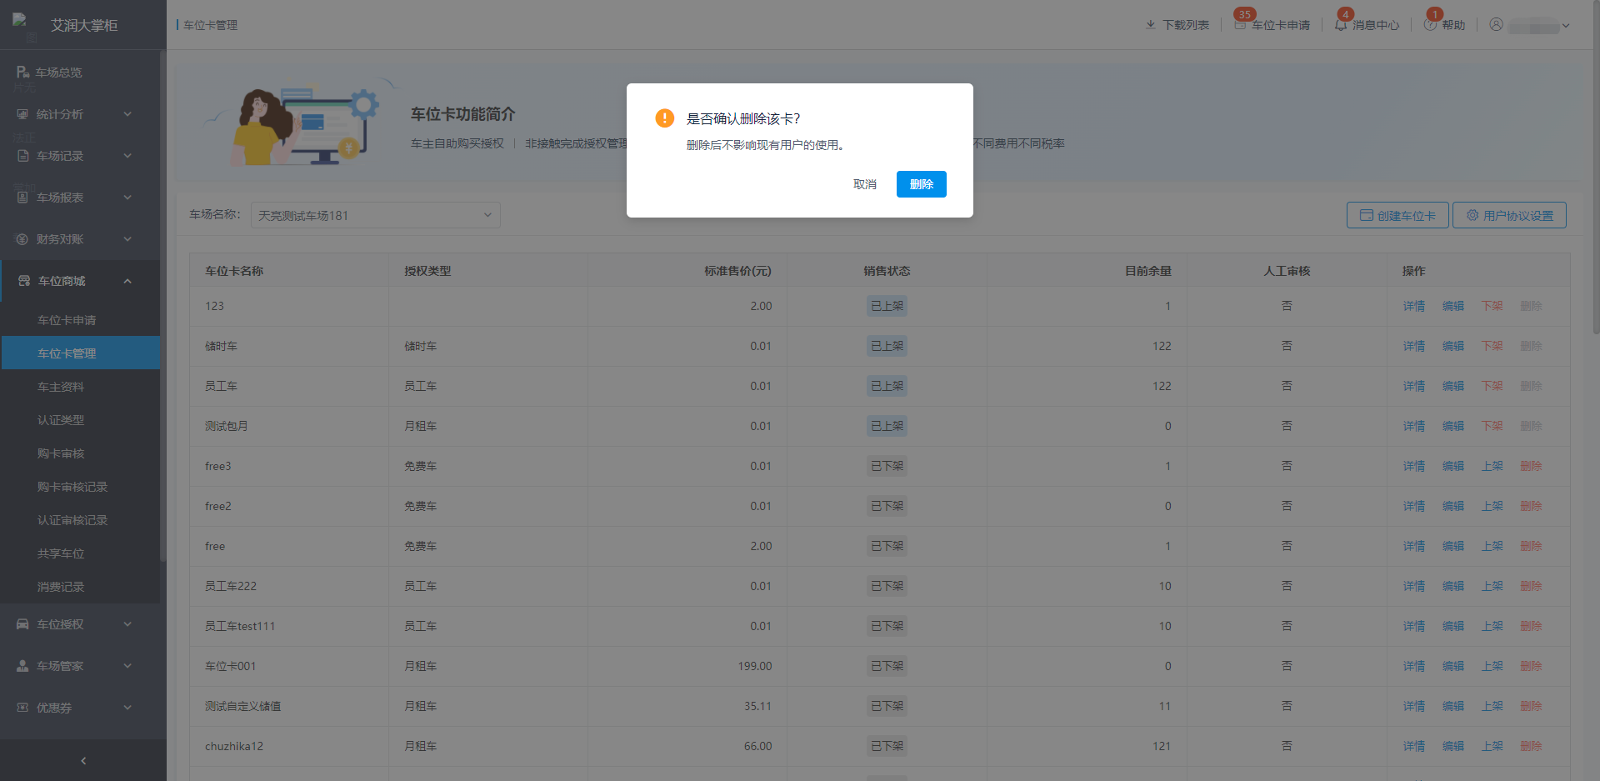Expand the 车场报表 menu chevron
The width and height of the screenshot is (1600, 781).
(x=127, y=198)
